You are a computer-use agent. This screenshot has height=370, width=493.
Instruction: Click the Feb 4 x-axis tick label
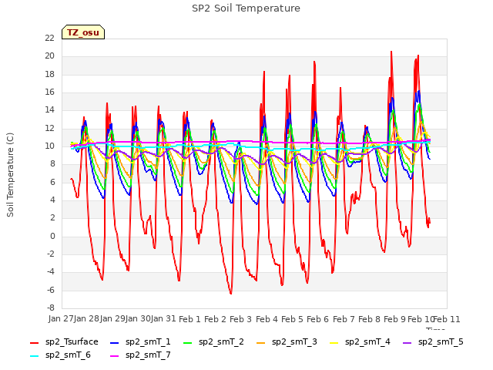coord(267,319)
